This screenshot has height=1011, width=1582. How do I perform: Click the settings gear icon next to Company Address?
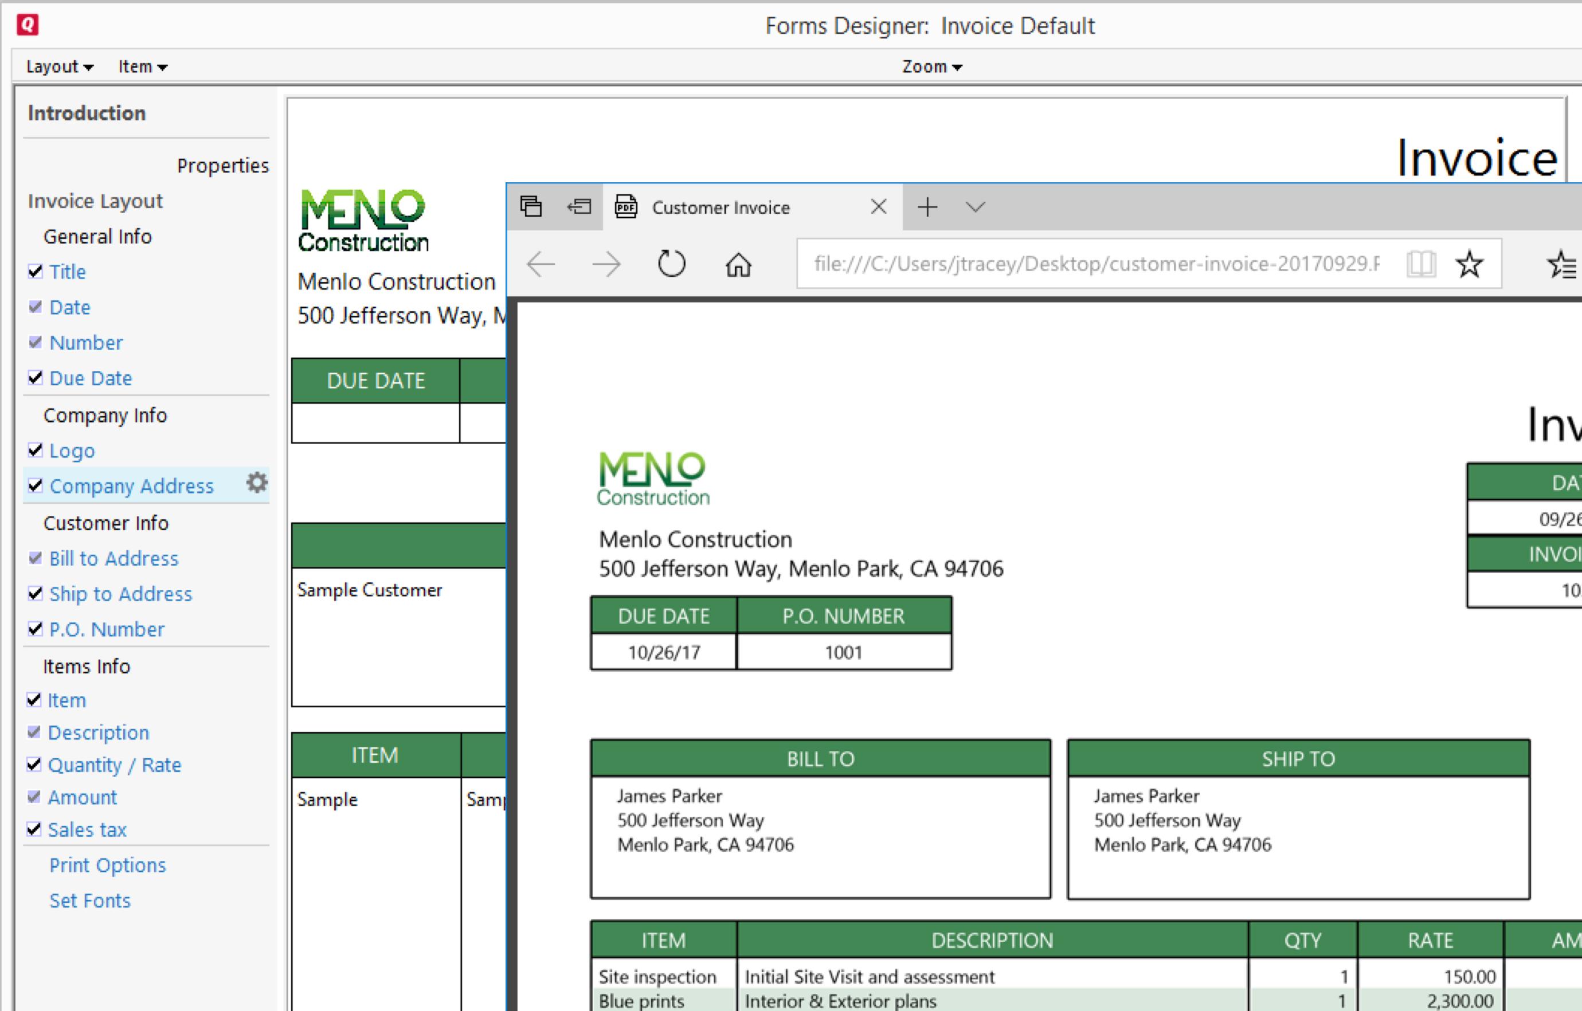pos(256,484)
